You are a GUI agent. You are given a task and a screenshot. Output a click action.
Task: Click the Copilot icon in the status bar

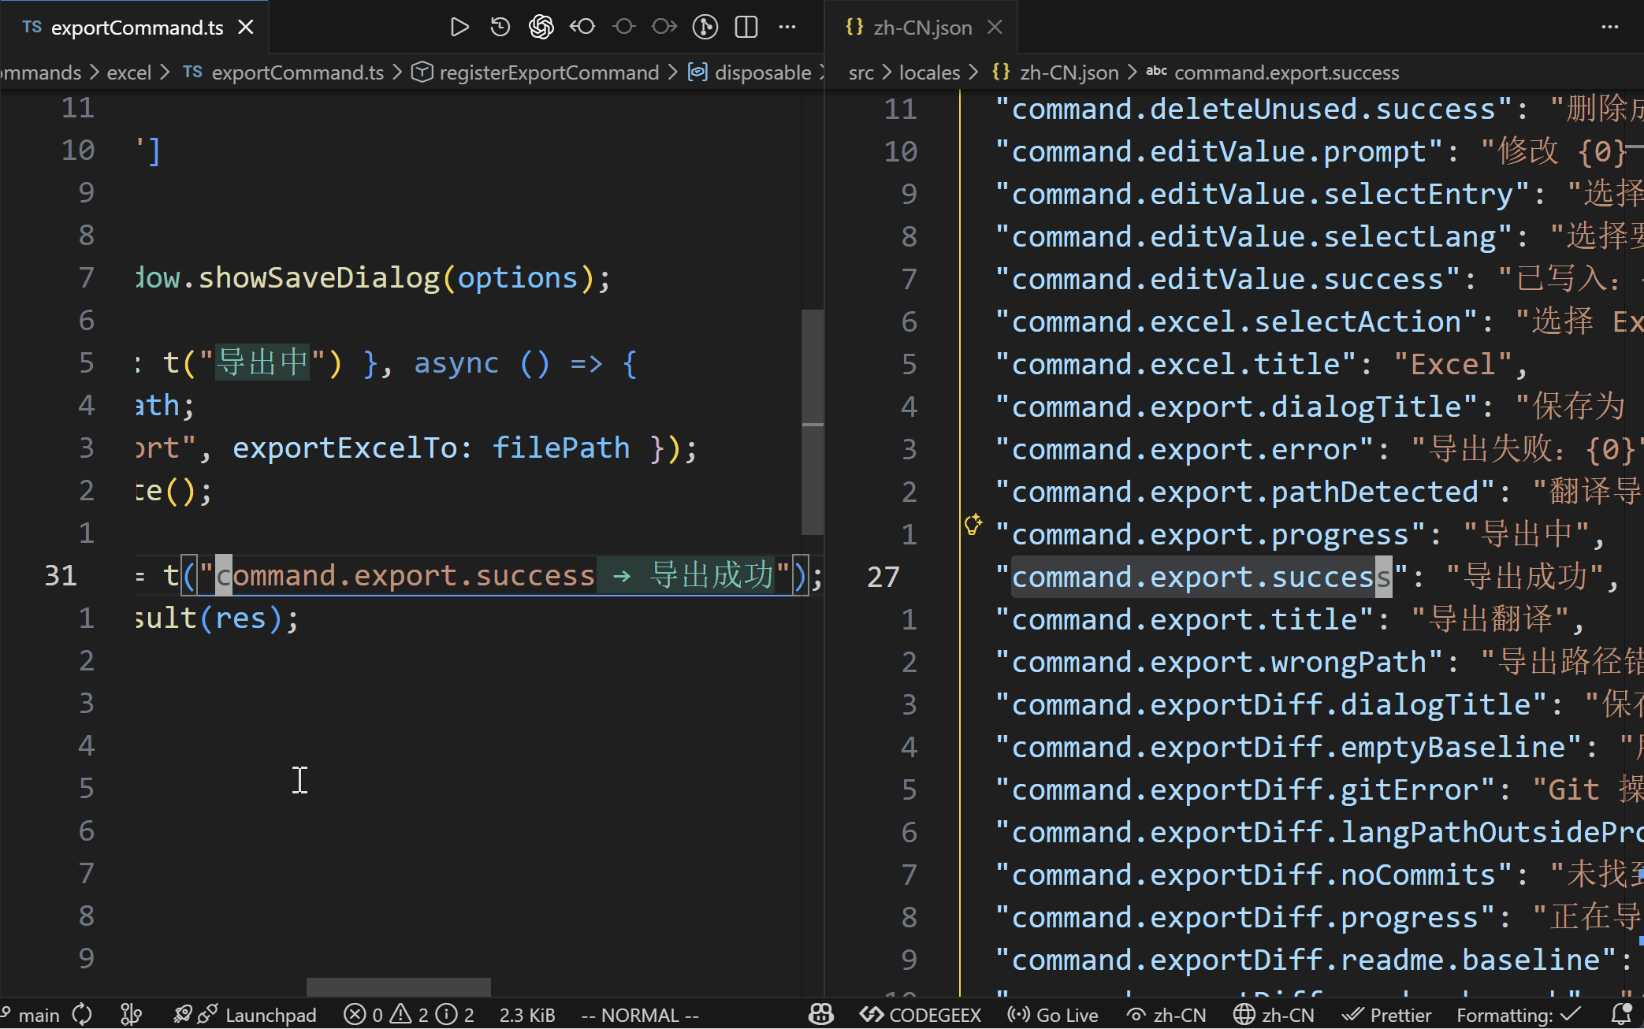coord(821,1015)
